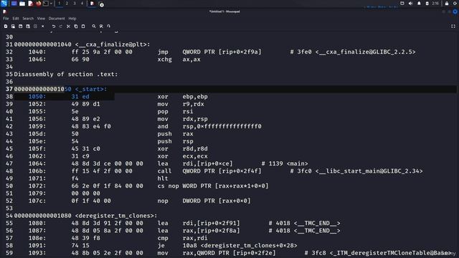Click the '<_start>:' label on line 37
Screen dimensions: 459x258
tap(91, 89)
